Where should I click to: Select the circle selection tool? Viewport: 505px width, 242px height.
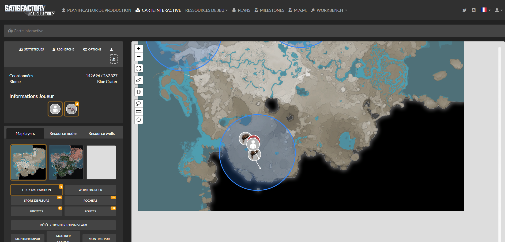pyautogui.click(x=139, y=120)
